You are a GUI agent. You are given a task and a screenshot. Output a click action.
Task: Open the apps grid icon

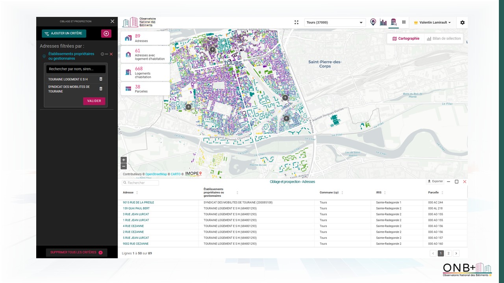point(404,22)
